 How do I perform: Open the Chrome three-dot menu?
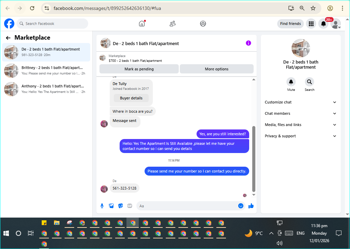coord(342,8)
